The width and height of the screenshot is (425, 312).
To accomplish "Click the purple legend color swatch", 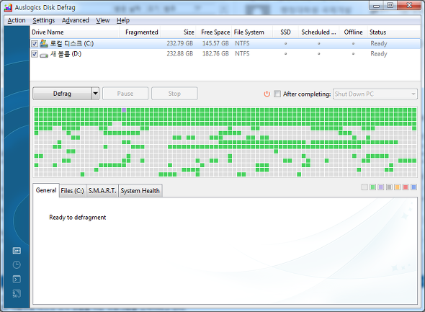I will coord(381,187).
